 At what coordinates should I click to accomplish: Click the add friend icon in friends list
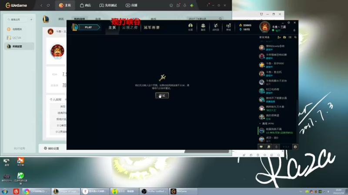(279, 37)
